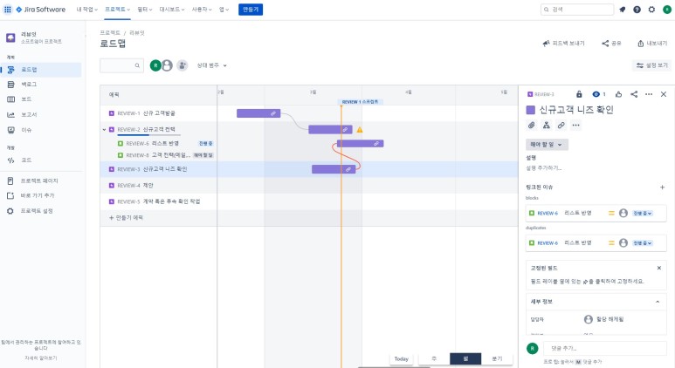Image resolution: width=675 pixels, height=368 pixels.
Task: Click the thumbs-up vote icon
Action: (x=618, y=93)
